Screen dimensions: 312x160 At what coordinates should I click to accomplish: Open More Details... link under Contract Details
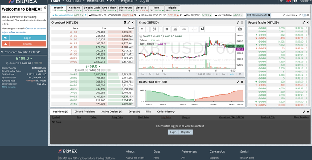point(9,87)
